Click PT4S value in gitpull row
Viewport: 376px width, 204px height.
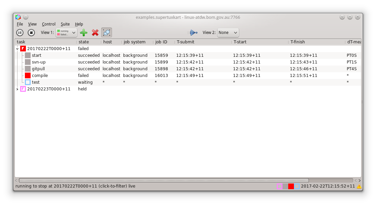tap(351, 69)
